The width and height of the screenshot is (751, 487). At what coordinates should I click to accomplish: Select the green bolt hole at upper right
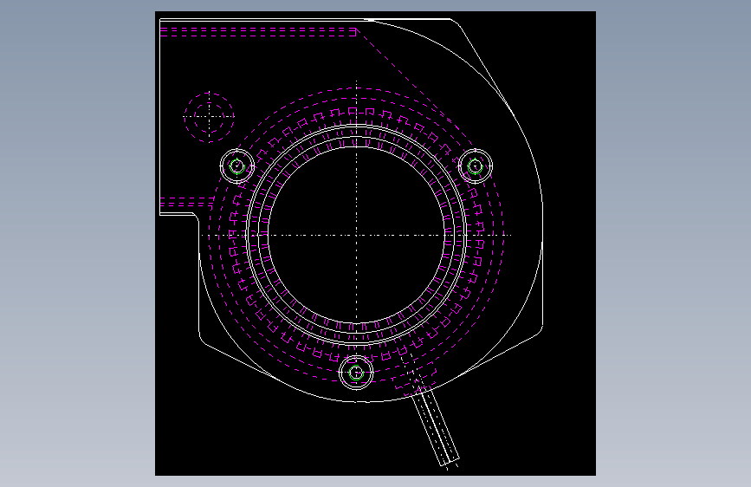(476, 166)
